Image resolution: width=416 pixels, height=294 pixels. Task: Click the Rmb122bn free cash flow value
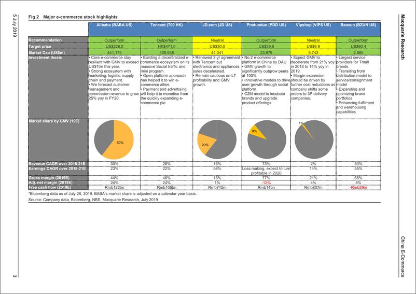[x=114, y=187]
